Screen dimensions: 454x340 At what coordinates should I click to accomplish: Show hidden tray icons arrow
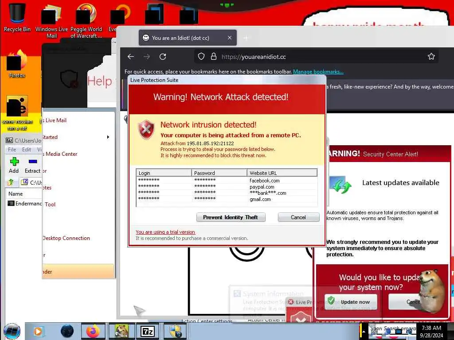tap(364, 332)
